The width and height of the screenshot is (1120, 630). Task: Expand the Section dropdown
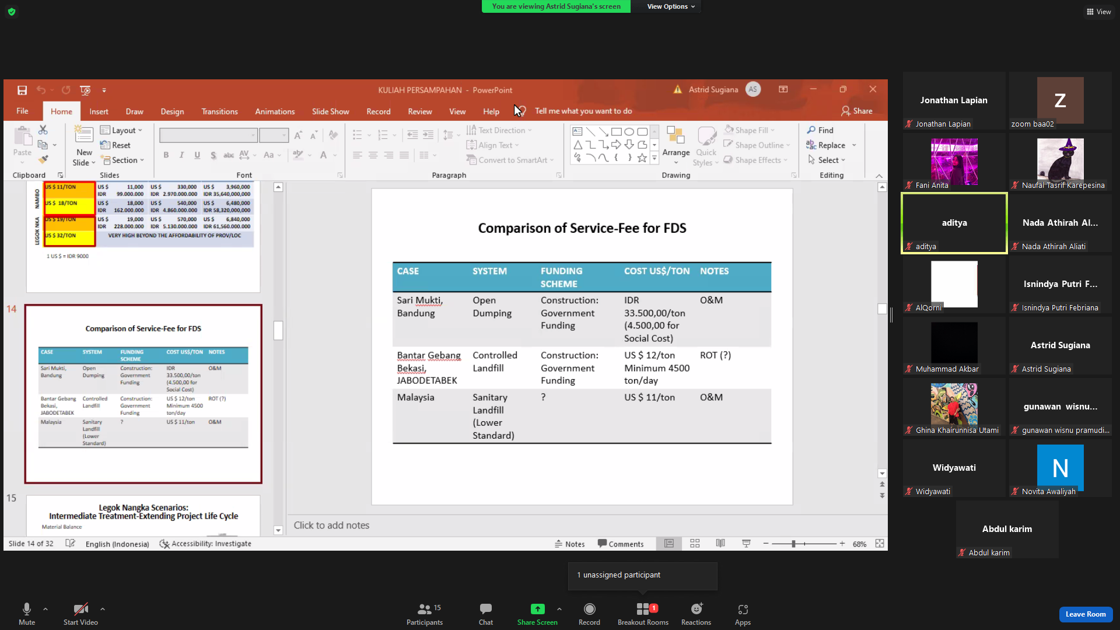point(122,160)
